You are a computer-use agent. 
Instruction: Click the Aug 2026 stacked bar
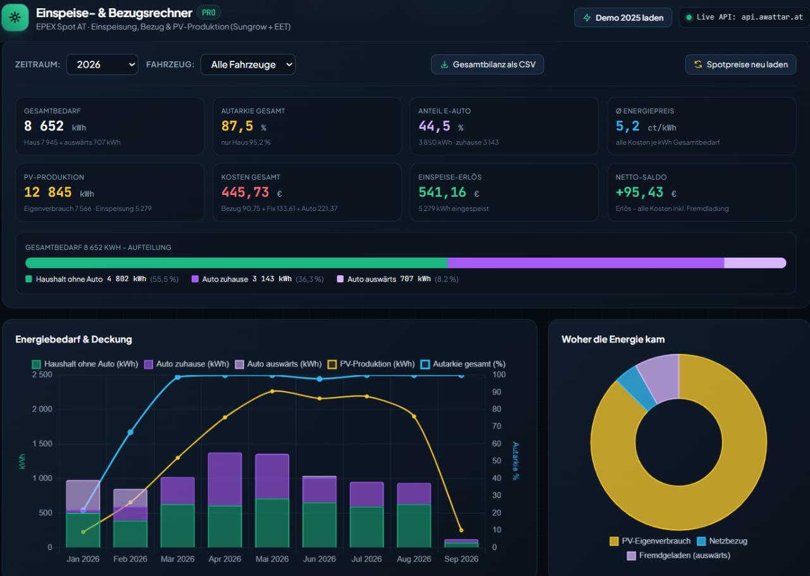pyautogui.click(x=414, y=515)
